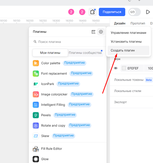Click Предприятие badge next to Color palette
This screenshot has height=163, width=153.
(74, 63)
